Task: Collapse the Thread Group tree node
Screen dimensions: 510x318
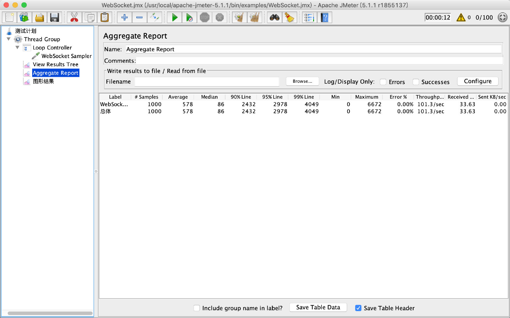Action: tap(9, 39)
